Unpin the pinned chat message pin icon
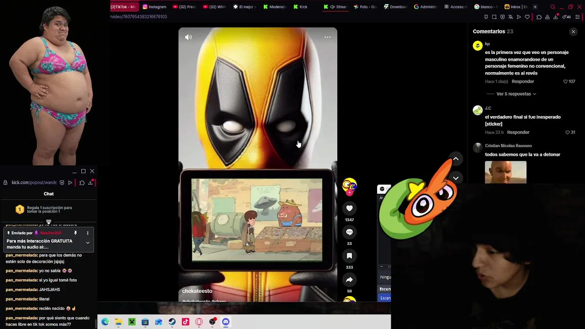This screenshot has width=585, height=329. [75, 233]
